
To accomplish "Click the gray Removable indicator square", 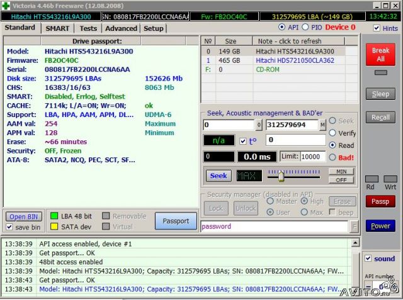I will pos(106,216).
